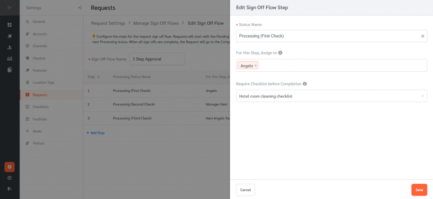The image size is (433, 199).
Task: Click the Add Step link
Action: click(x=96, y=133)
